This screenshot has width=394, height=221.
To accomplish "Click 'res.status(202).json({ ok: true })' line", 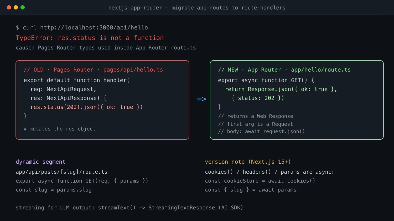I will pos(87,107).
